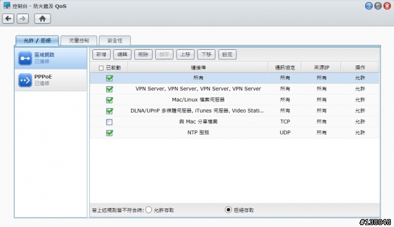This screenshot has width=394, height=227.
Task: Click the grayed 儲存 button
Action: tap(164, 55)
